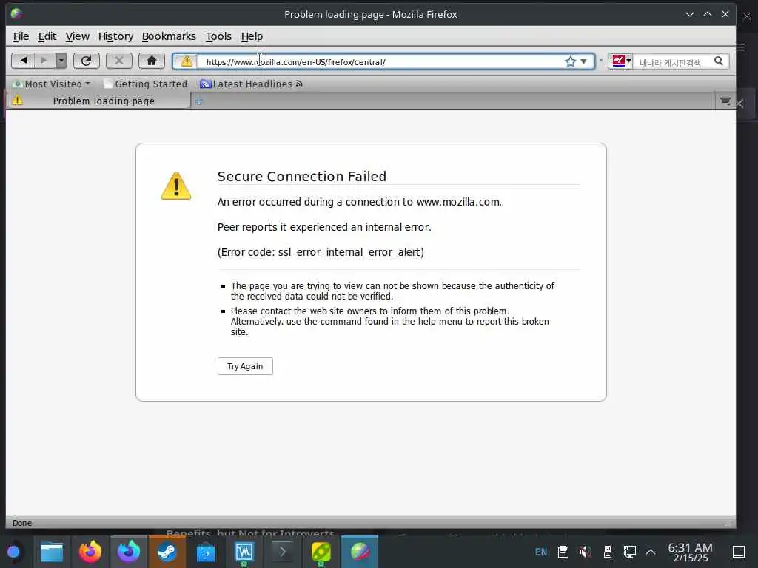758x568 pixels.
Task: Open the Tools menu
Action: tap(218, 36)
